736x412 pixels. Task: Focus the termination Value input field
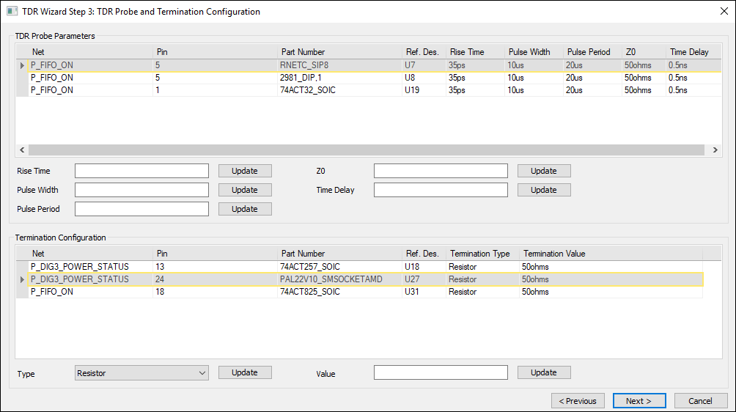point(441,372)
